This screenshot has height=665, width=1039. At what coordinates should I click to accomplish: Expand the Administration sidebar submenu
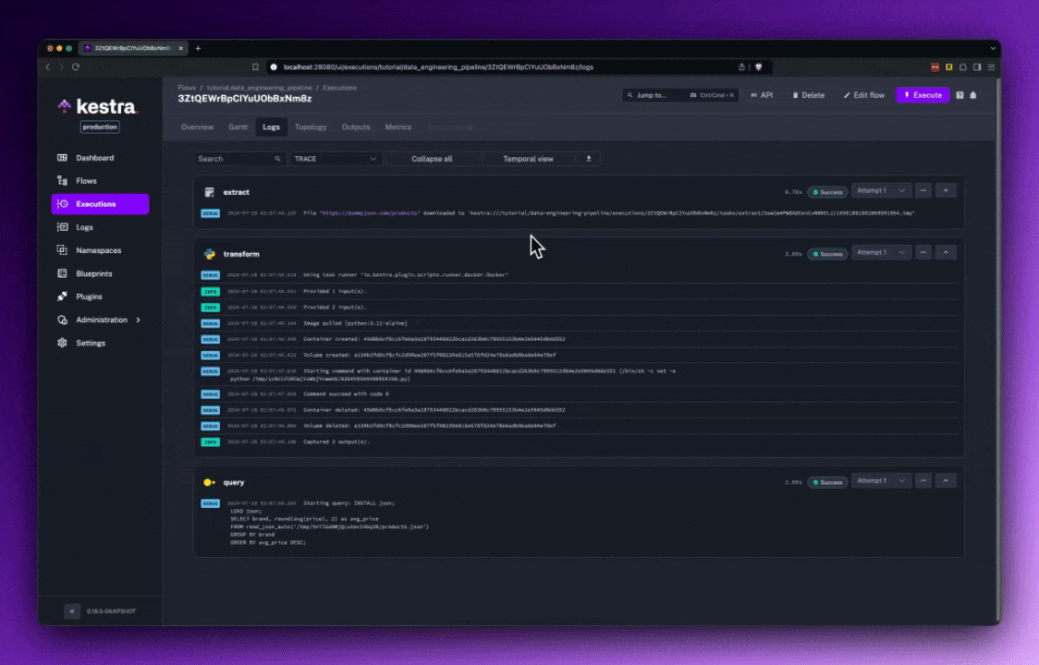138,320
